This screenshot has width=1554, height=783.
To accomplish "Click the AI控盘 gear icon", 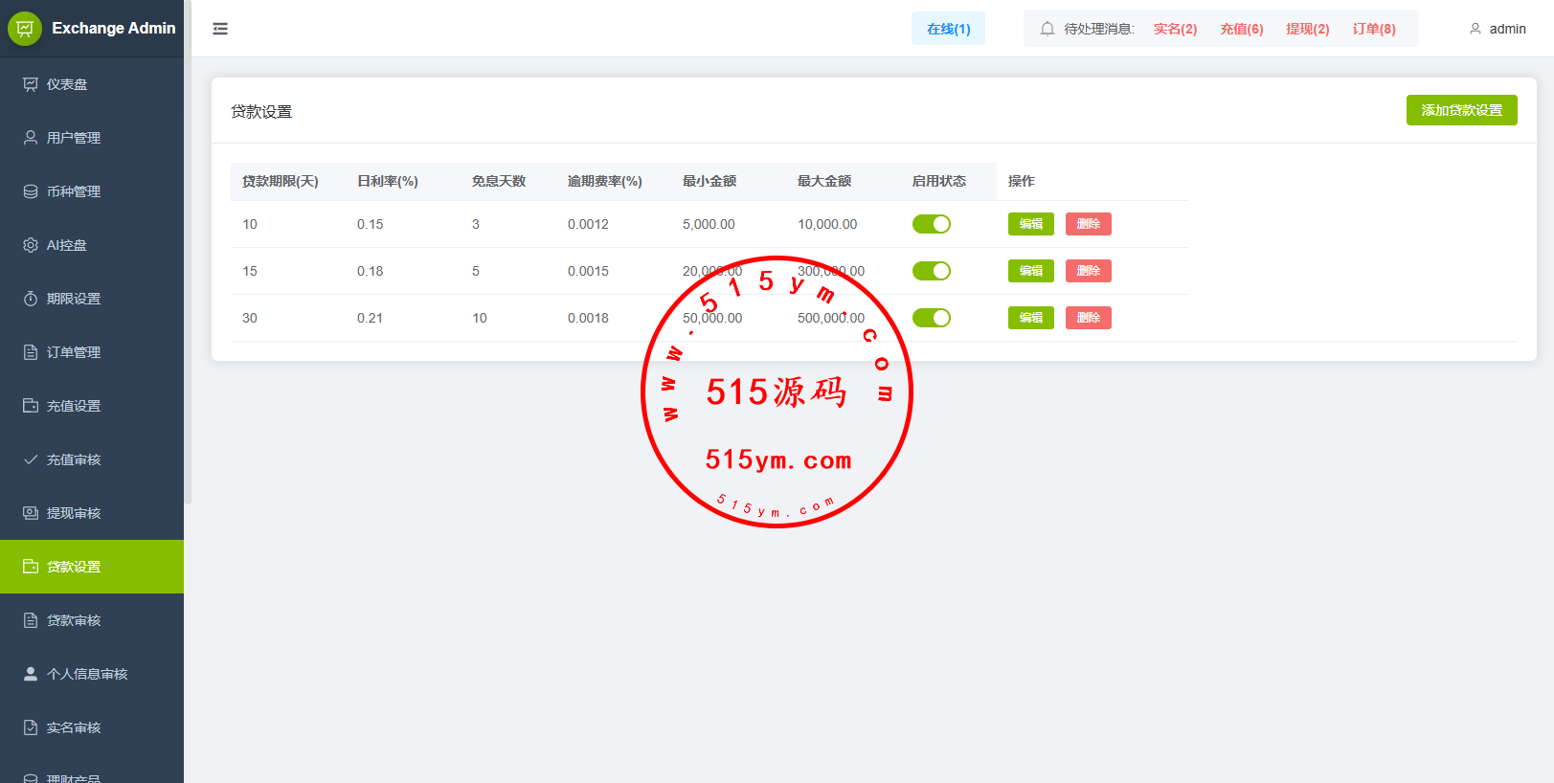I will (31, 245).
